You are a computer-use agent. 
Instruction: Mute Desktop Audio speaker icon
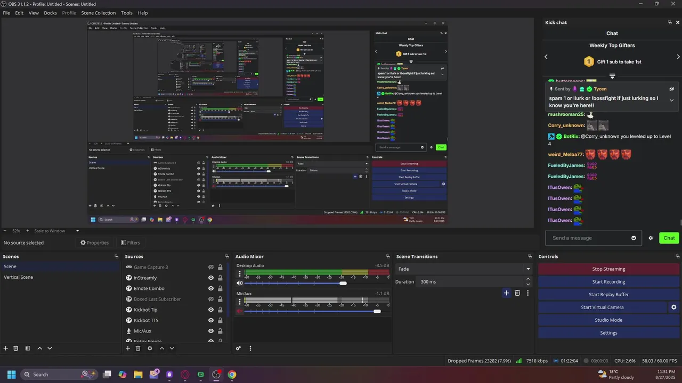point(240,283)
